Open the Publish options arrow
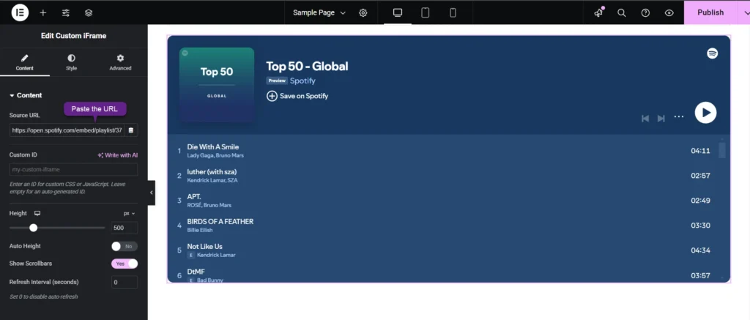The height and width of the screenshot is (320, 750). 745,13
